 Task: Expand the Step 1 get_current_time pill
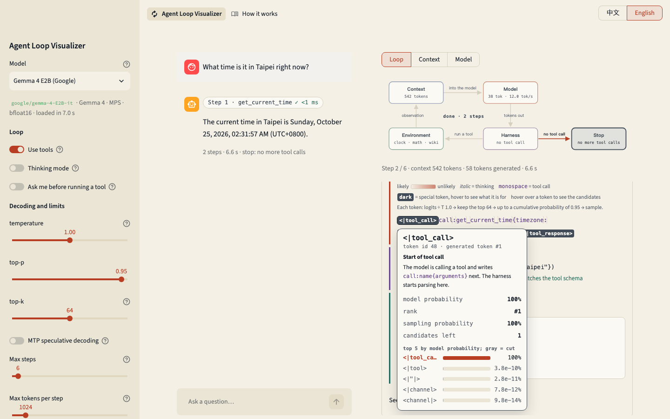pyautogui.click(x=263, y=102)
